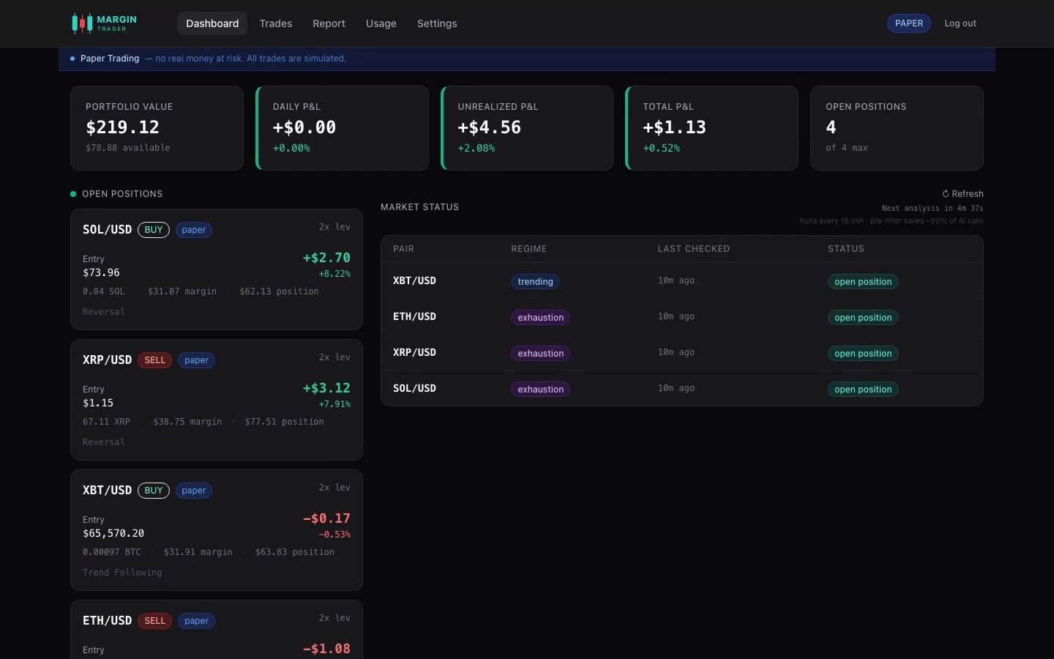Click the open position status in the XRP/USD row
This screenshot has height=659, width=1054.
click(863, 354)
